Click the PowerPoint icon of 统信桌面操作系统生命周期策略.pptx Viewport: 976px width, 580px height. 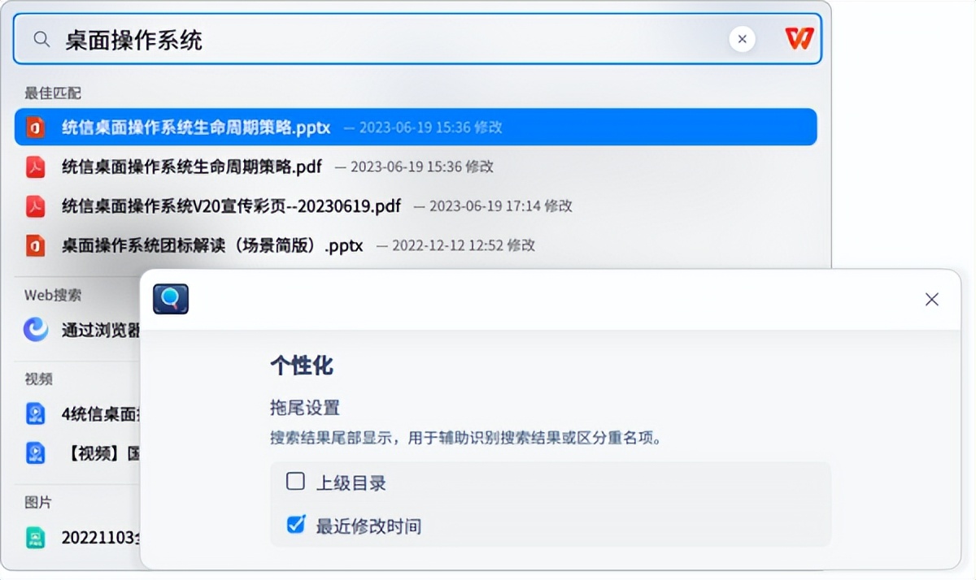point(36,127)
